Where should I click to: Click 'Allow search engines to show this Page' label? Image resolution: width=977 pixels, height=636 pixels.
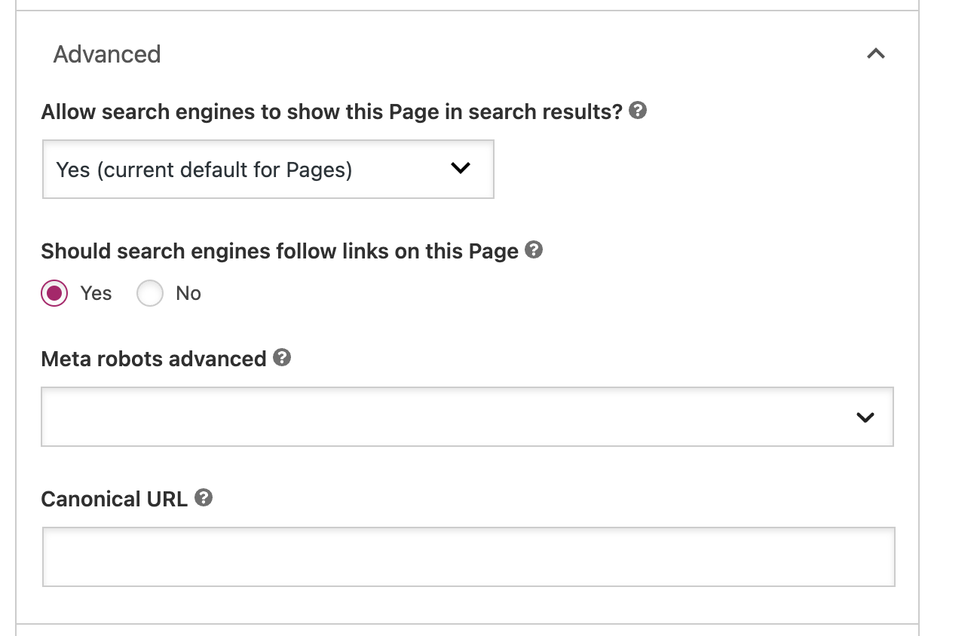pyautogui.click(x=332, y=112)
